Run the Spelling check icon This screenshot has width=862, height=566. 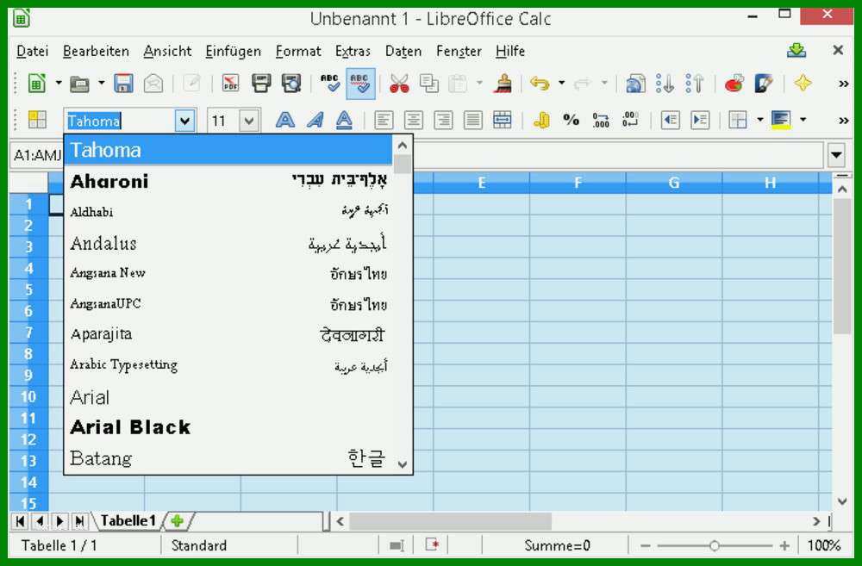pyautogui.click(x=330, y=84)
